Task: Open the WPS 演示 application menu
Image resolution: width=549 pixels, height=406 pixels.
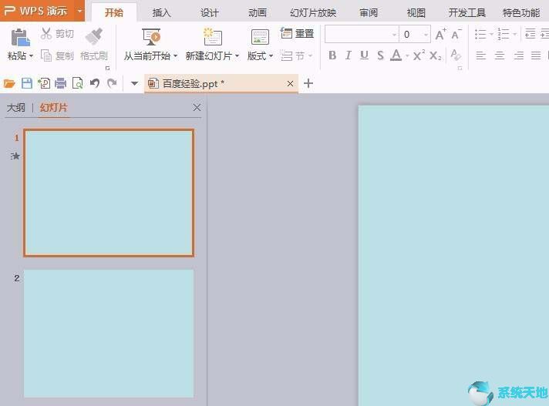Action: tap(42, 11)
